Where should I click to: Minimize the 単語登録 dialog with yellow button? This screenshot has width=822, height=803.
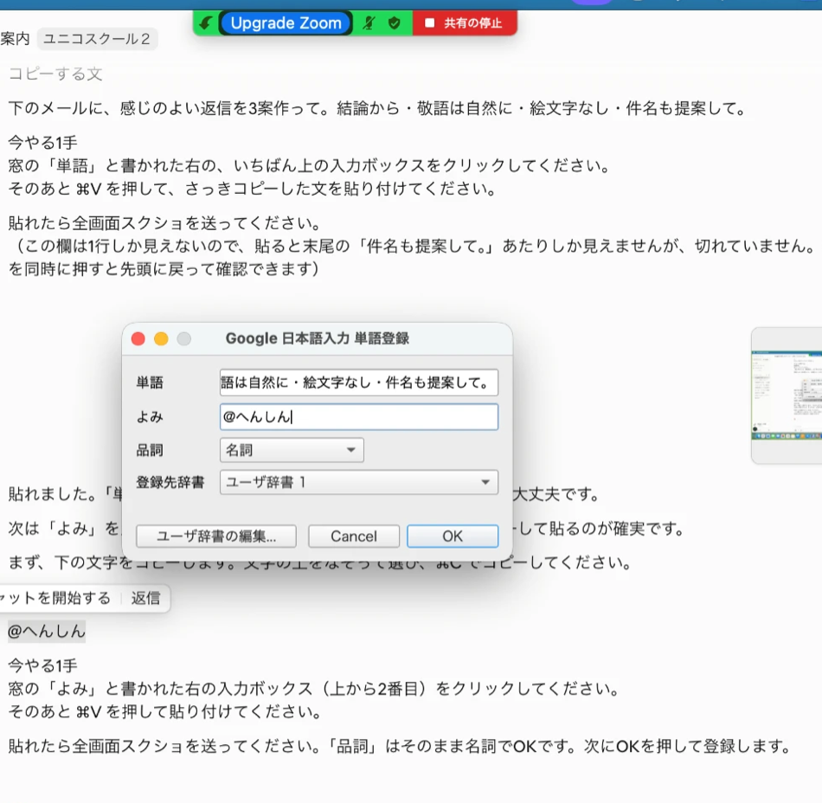[161, 338]
